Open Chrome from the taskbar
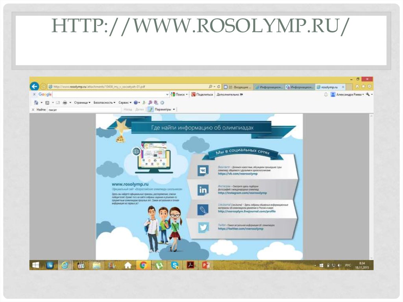Screen dimensions: 403x302 point(143,265)
